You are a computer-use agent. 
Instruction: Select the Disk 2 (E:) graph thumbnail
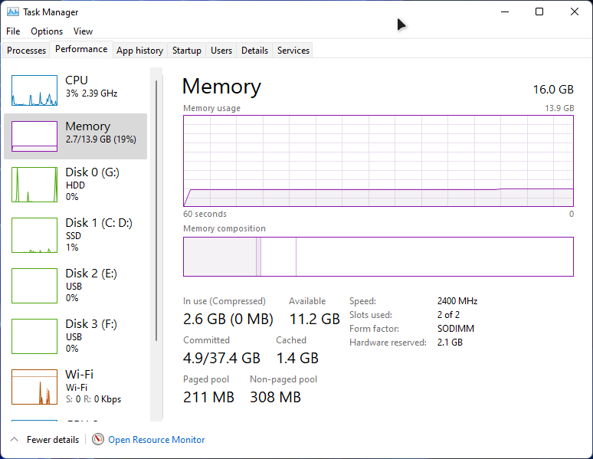click(34, 286)
